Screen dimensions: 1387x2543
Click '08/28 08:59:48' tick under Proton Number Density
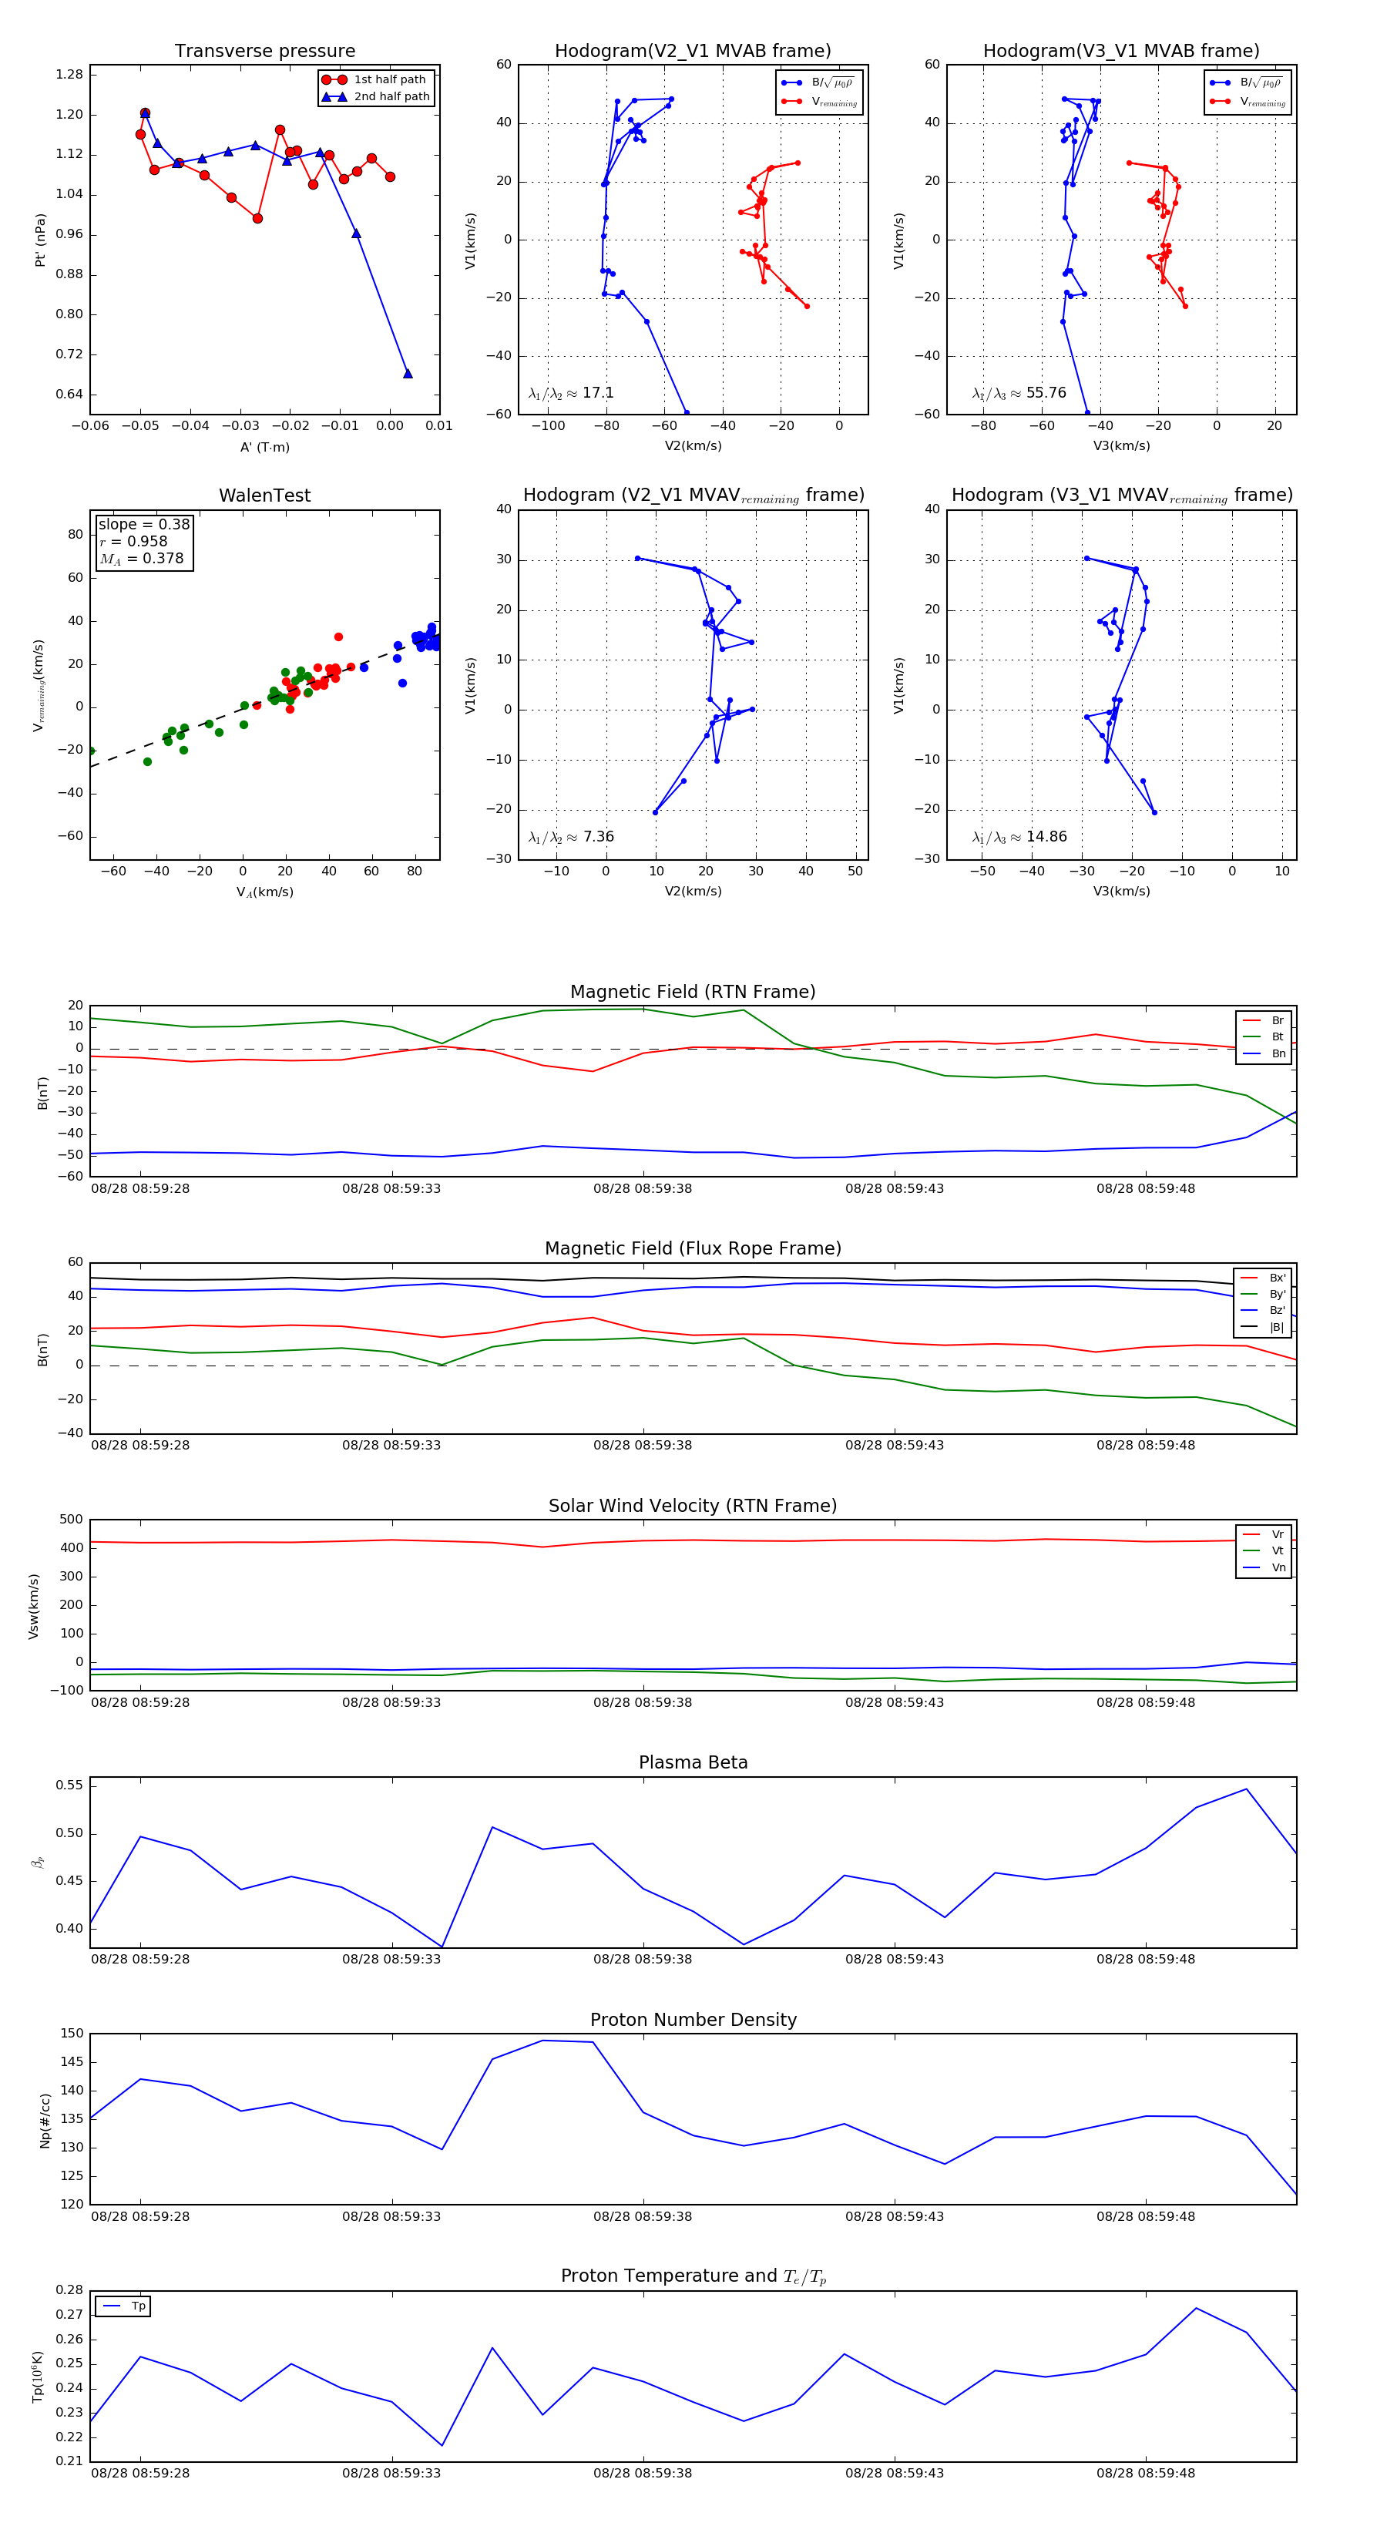(1145, 2216)
